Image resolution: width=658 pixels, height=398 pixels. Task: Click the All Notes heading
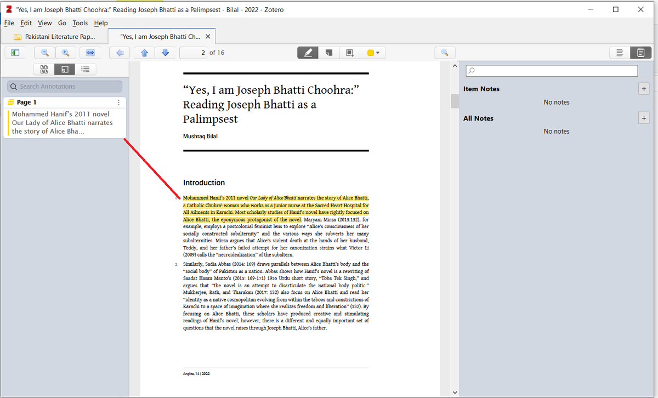[478, 118]
